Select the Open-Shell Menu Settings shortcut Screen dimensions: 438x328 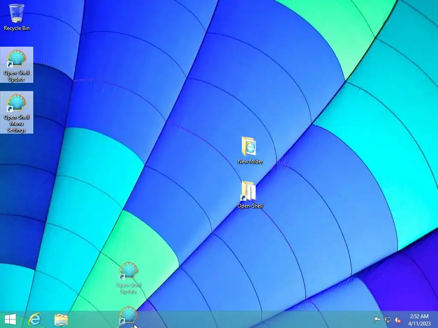point(17,112)
